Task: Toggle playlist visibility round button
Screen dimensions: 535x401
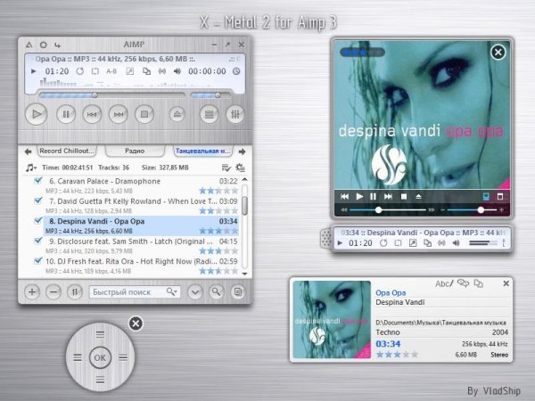Action: (x=210, y=114)
